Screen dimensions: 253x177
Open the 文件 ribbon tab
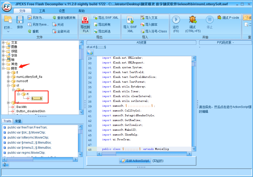(23, 11)
